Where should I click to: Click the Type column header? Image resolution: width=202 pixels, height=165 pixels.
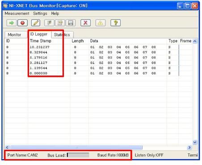tap(173, 41)
